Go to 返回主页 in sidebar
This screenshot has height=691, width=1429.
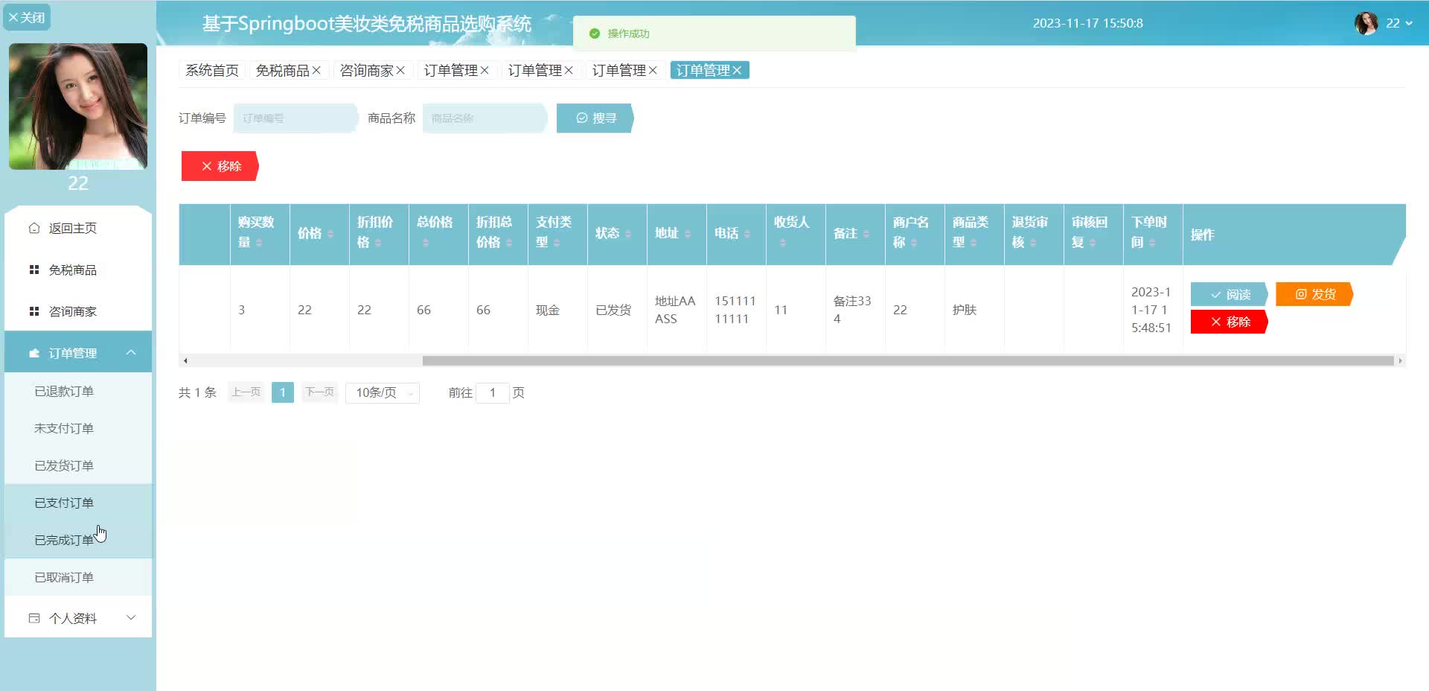[x=78, y=228]
